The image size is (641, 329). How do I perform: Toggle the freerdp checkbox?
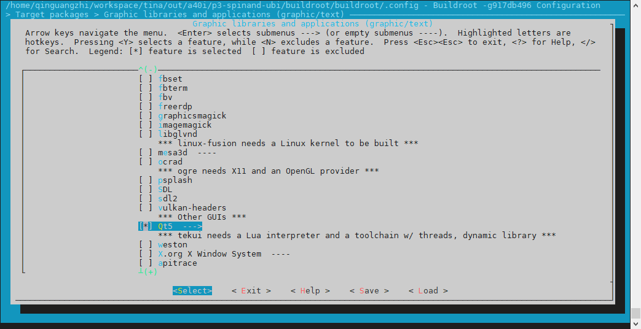pyautogui.click(x=146, y=107)
